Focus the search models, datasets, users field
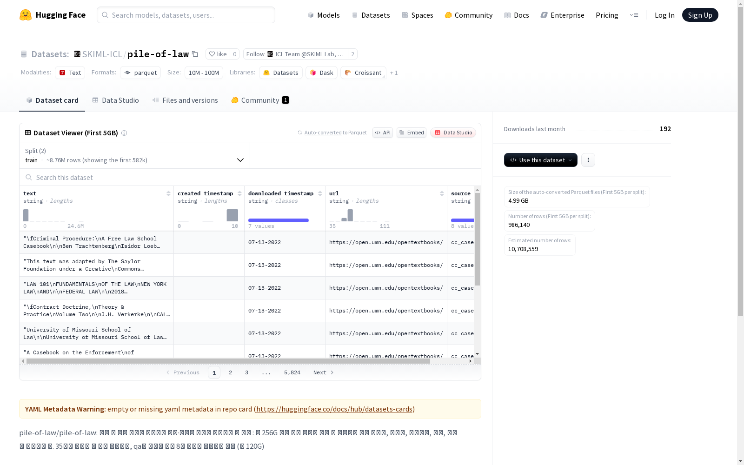Image resolution: width=744 pixels, height=465 pixels. [x=186, y=15]
